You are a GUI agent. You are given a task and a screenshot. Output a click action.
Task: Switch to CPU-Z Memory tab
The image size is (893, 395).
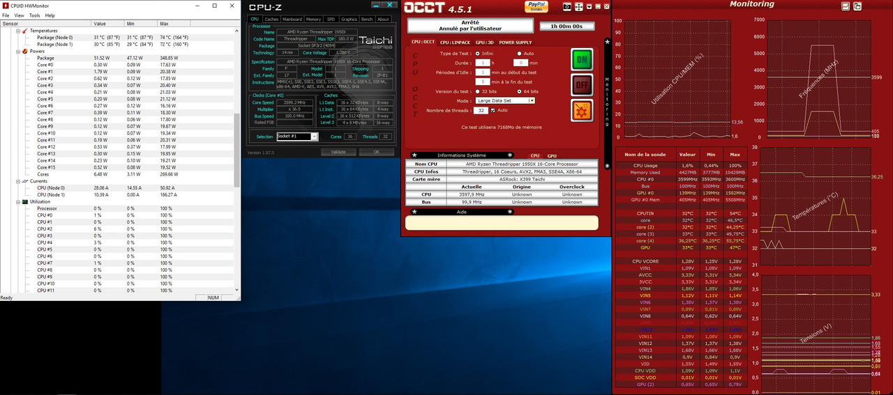click(x=314, y=20)
